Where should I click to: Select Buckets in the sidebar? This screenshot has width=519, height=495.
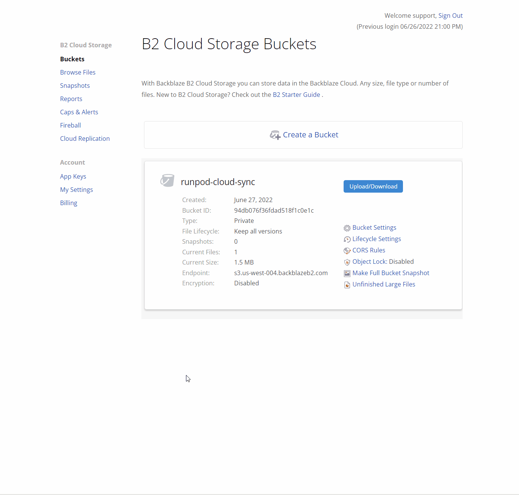pyautogui.click(x=72, y=59)
